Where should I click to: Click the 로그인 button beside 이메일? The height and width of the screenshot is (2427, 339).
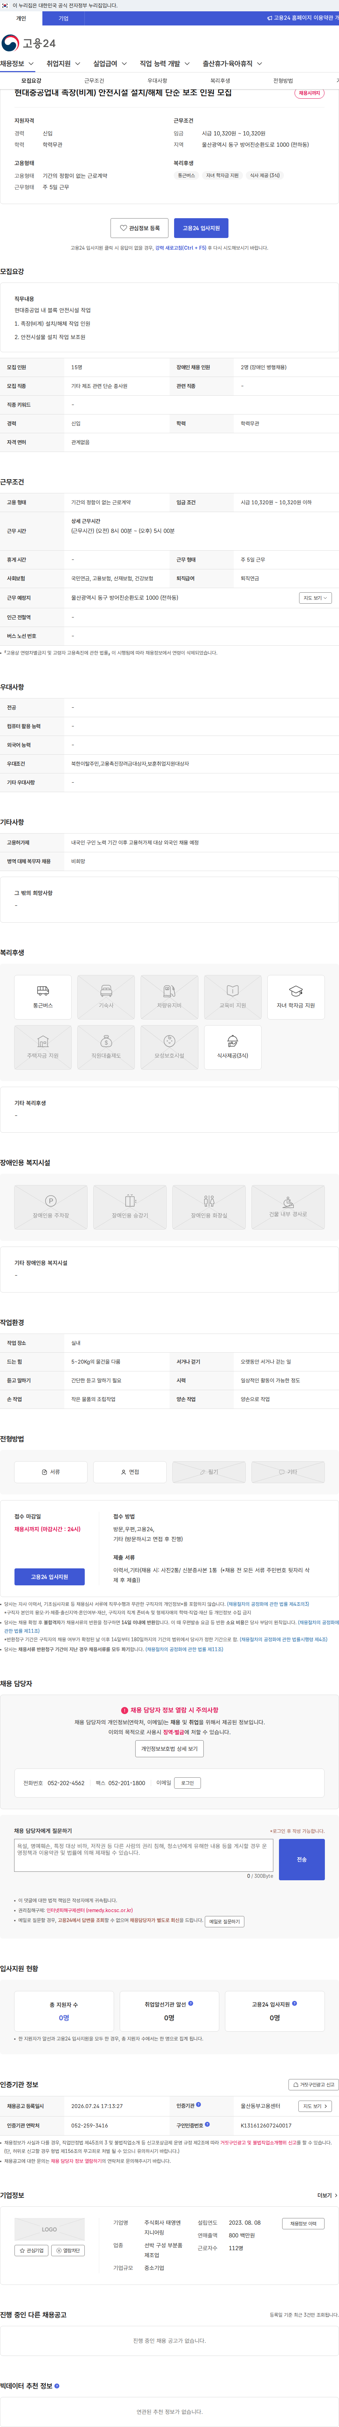[x=188, y=1783]
